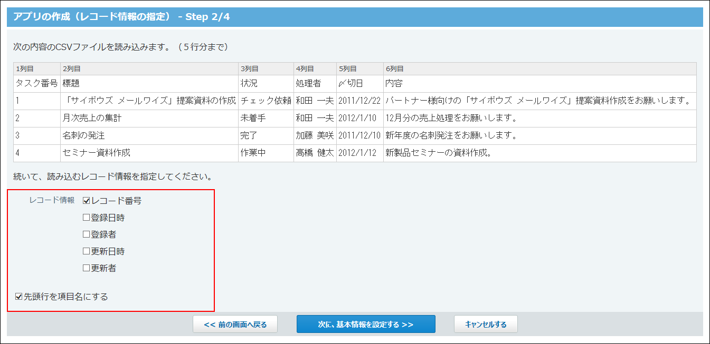Click the 未着手 status cell
Image resolution: width=710 pixels, height=344 pixels.
(266, 118)
